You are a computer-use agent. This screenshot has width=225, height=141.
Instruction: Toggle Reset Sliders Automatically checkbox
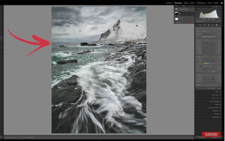tap(201, 37)
